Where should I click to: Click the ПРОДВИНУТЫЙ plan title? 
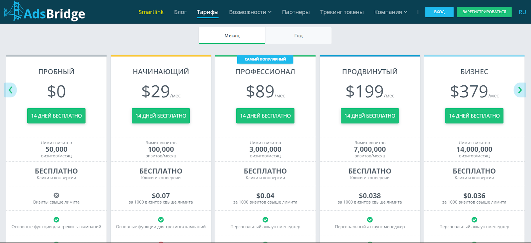click(370, 72)
